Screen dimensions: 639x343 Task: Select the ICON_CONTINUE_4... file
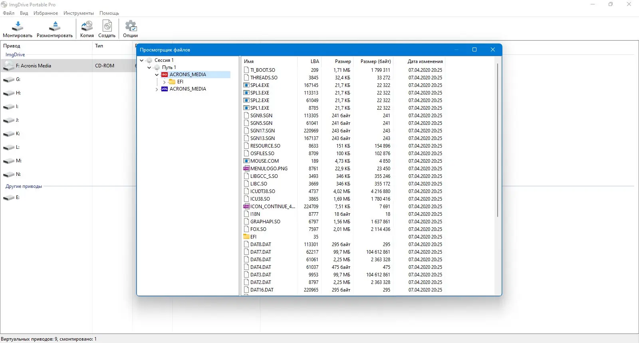(273, 207)
